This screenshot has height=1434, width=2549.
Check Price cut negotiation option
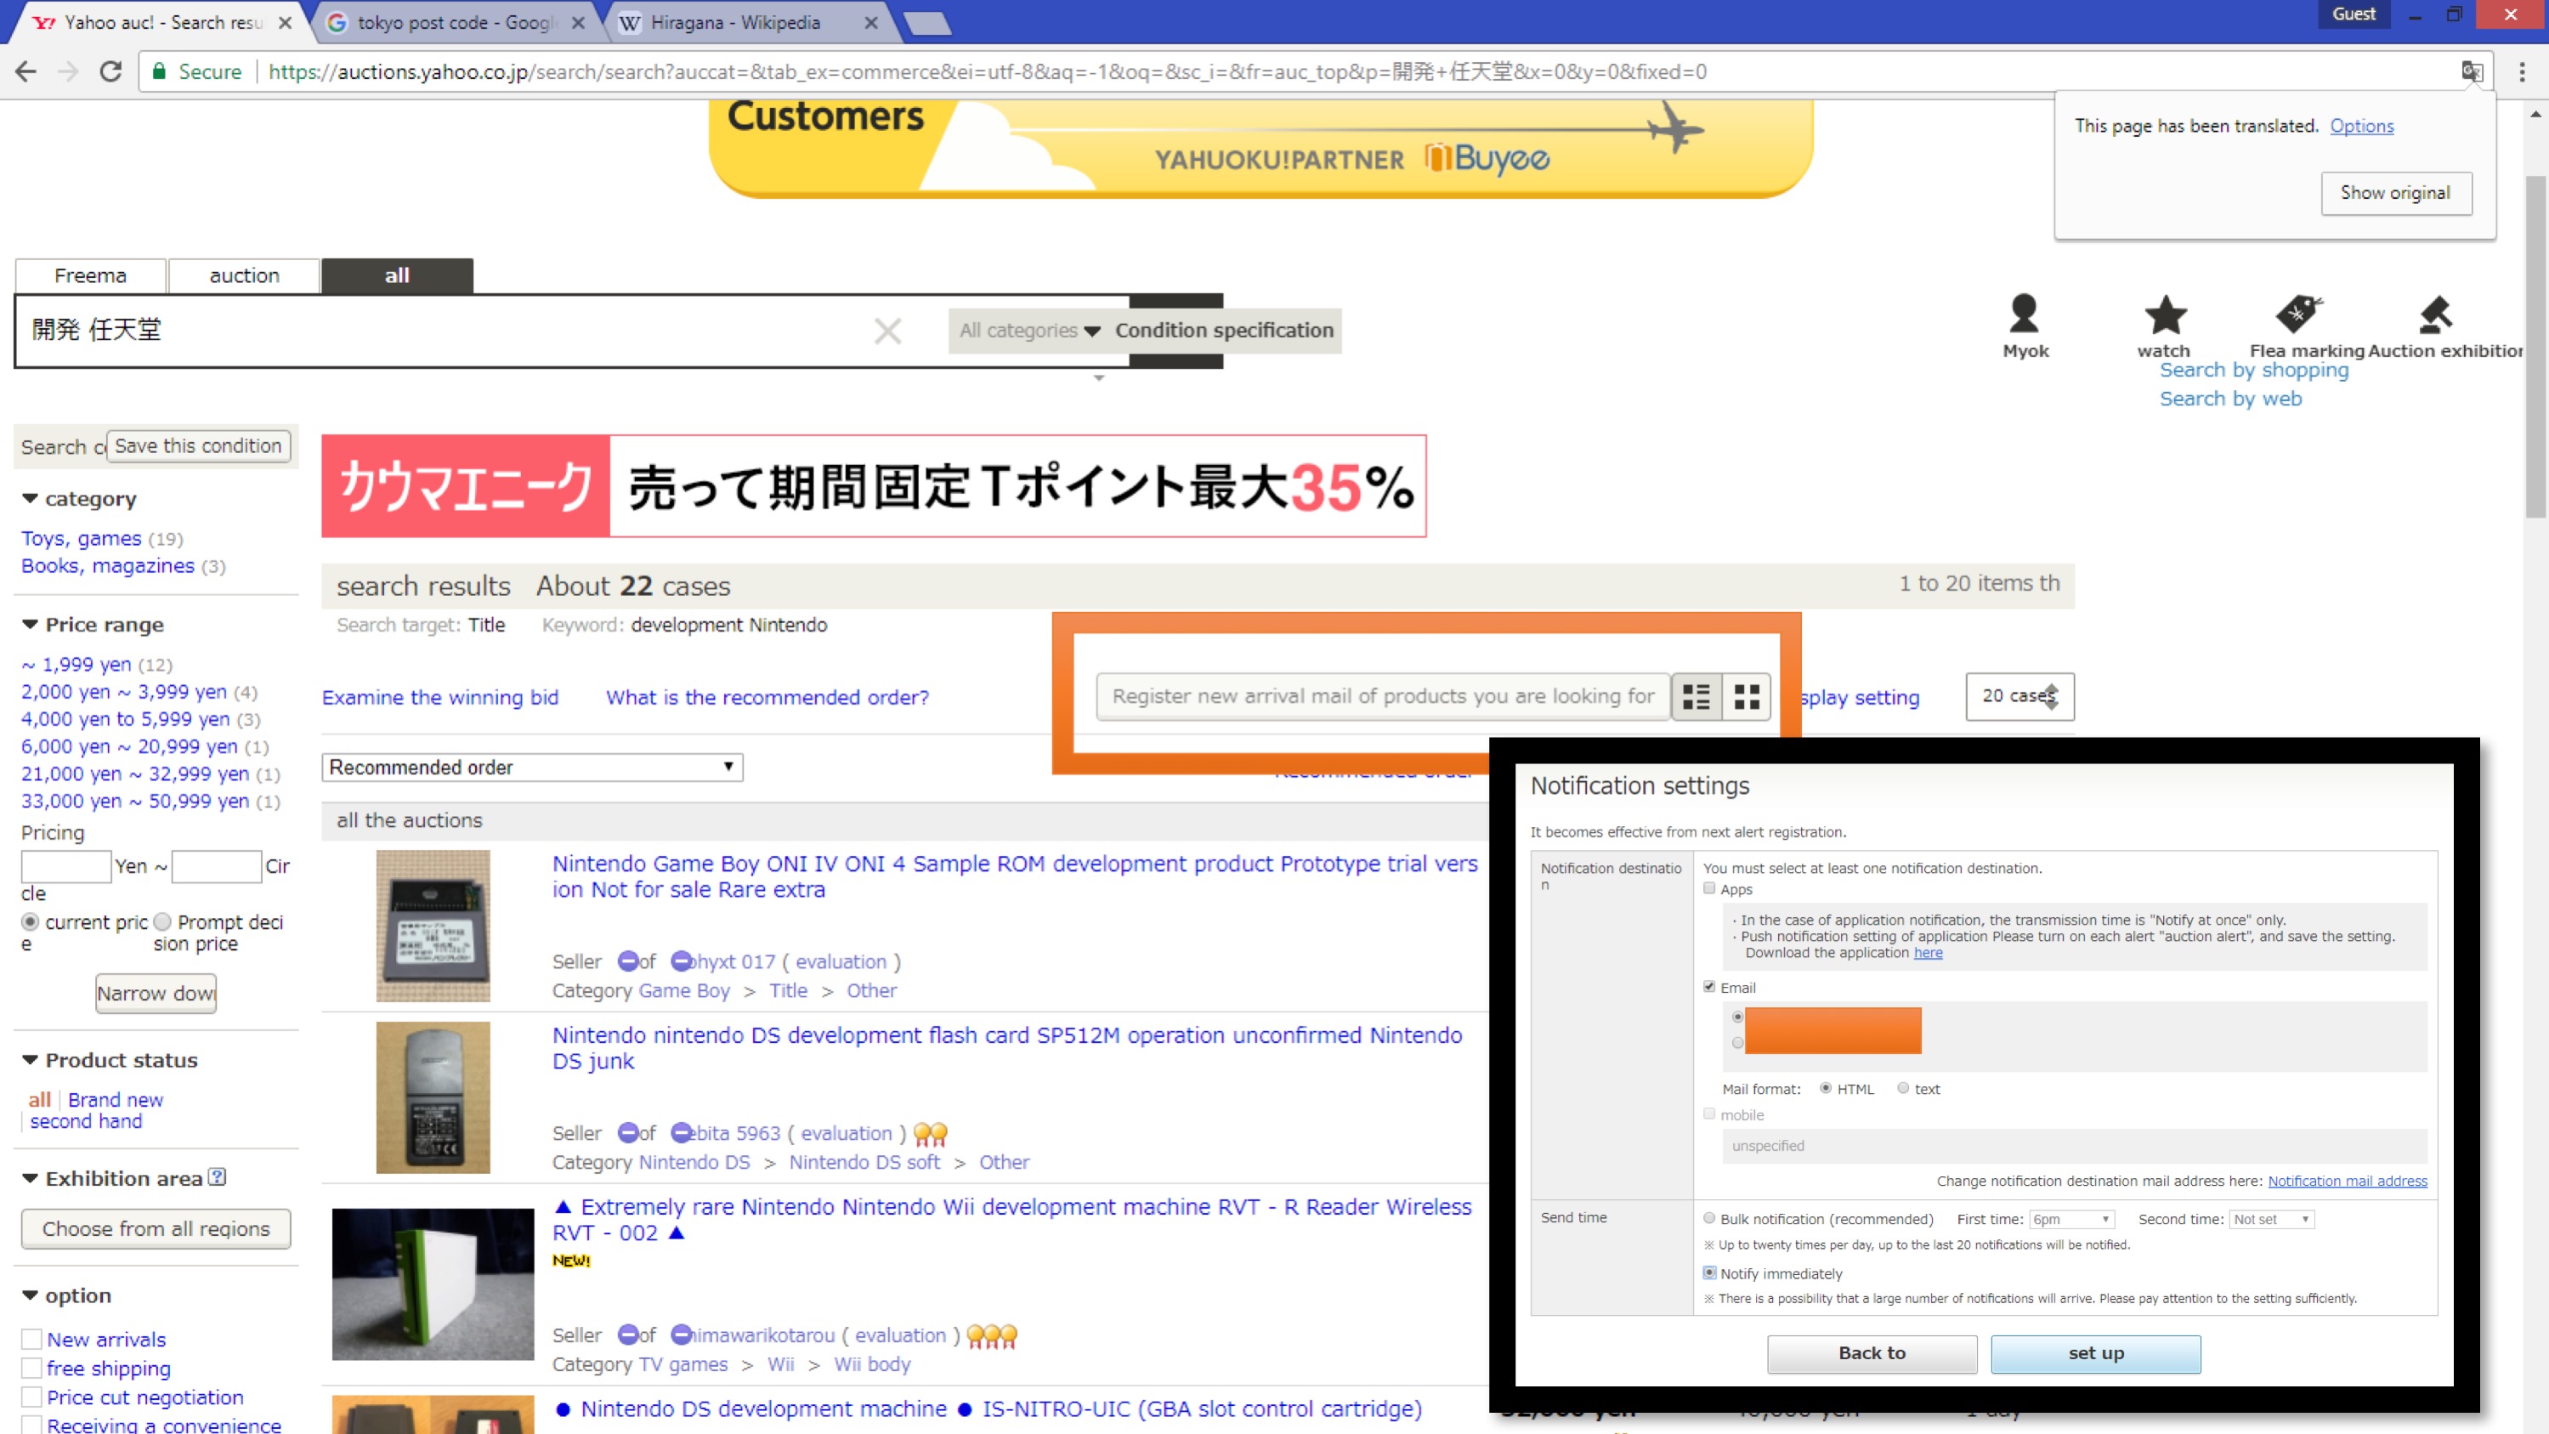tap(31, 1397)
